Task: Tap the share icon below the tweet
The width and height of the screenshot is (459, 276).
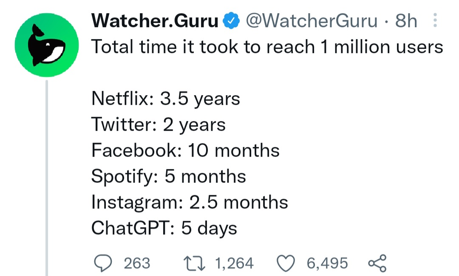Action: (377, 263)
